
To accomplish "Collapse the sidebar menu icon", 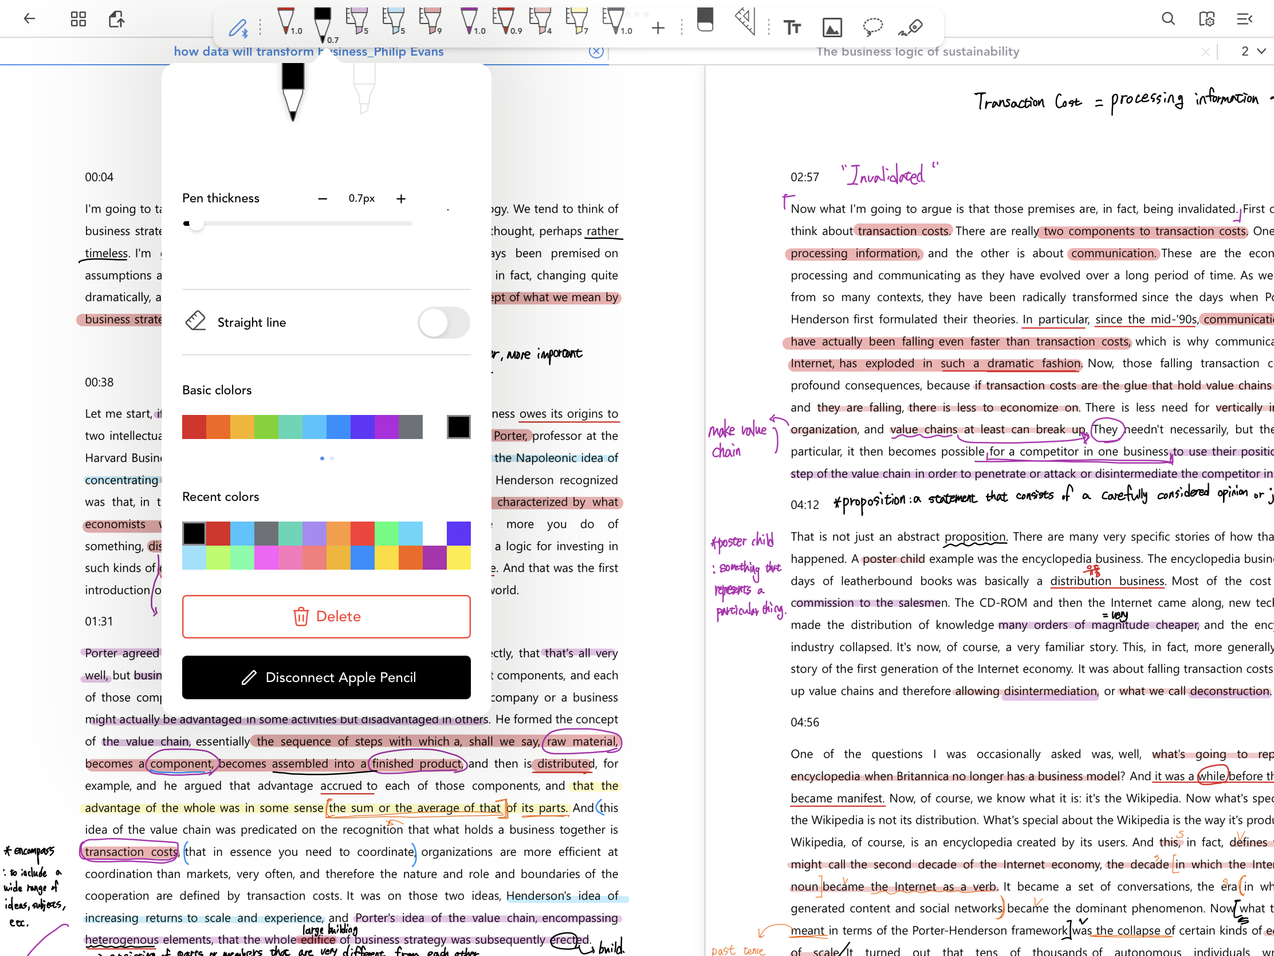I will [x=1244, y=19].
